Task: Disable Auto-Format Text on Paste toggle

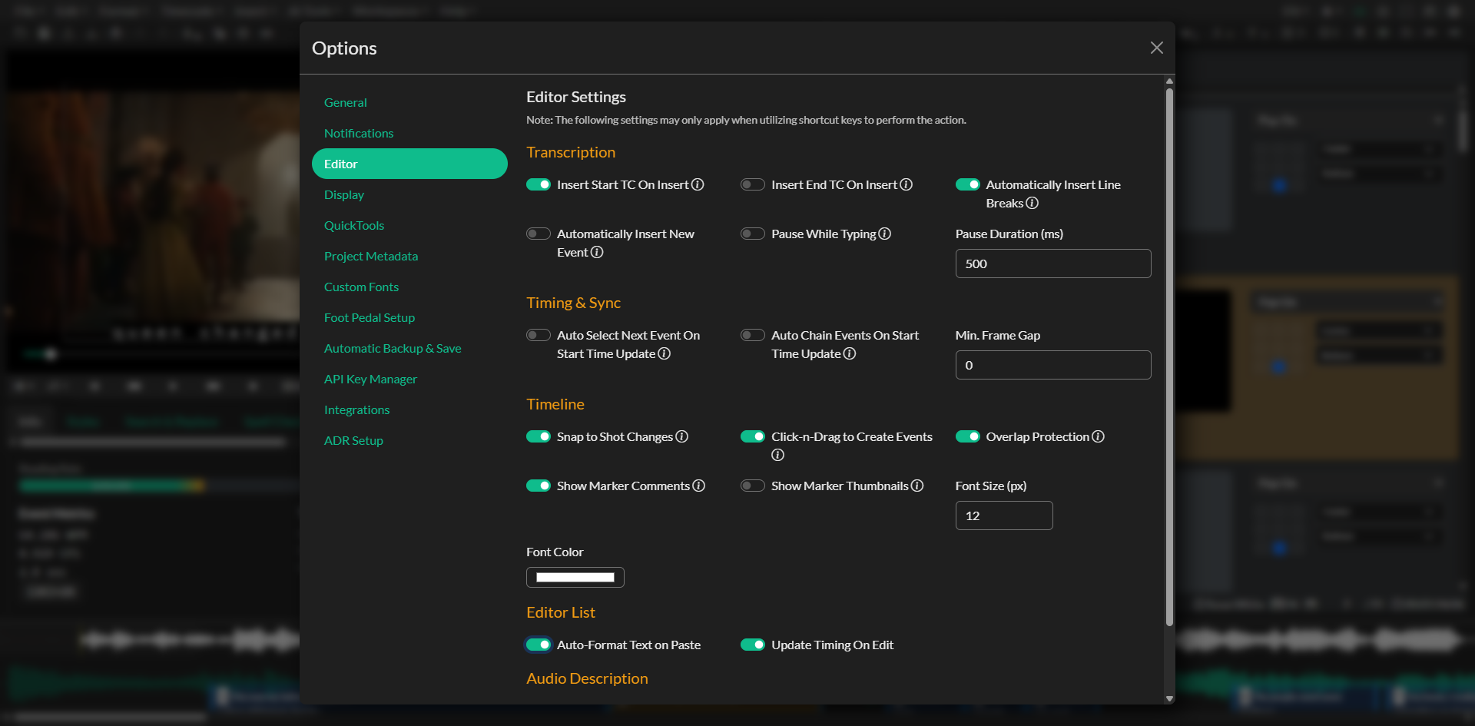Action: pos(539,645)
